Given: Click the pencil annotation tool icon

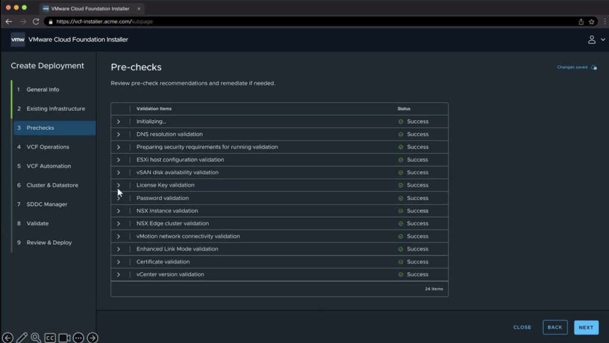Looking at the screenshot, I should pyautogui.click(x=22, y=338).
